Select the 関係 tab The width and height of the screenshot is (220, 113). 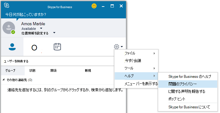pos(53,70)
